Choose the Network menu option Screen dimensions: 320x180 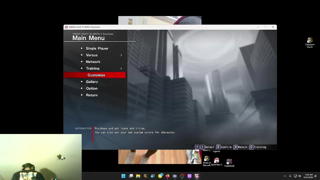tap(93, 62)
